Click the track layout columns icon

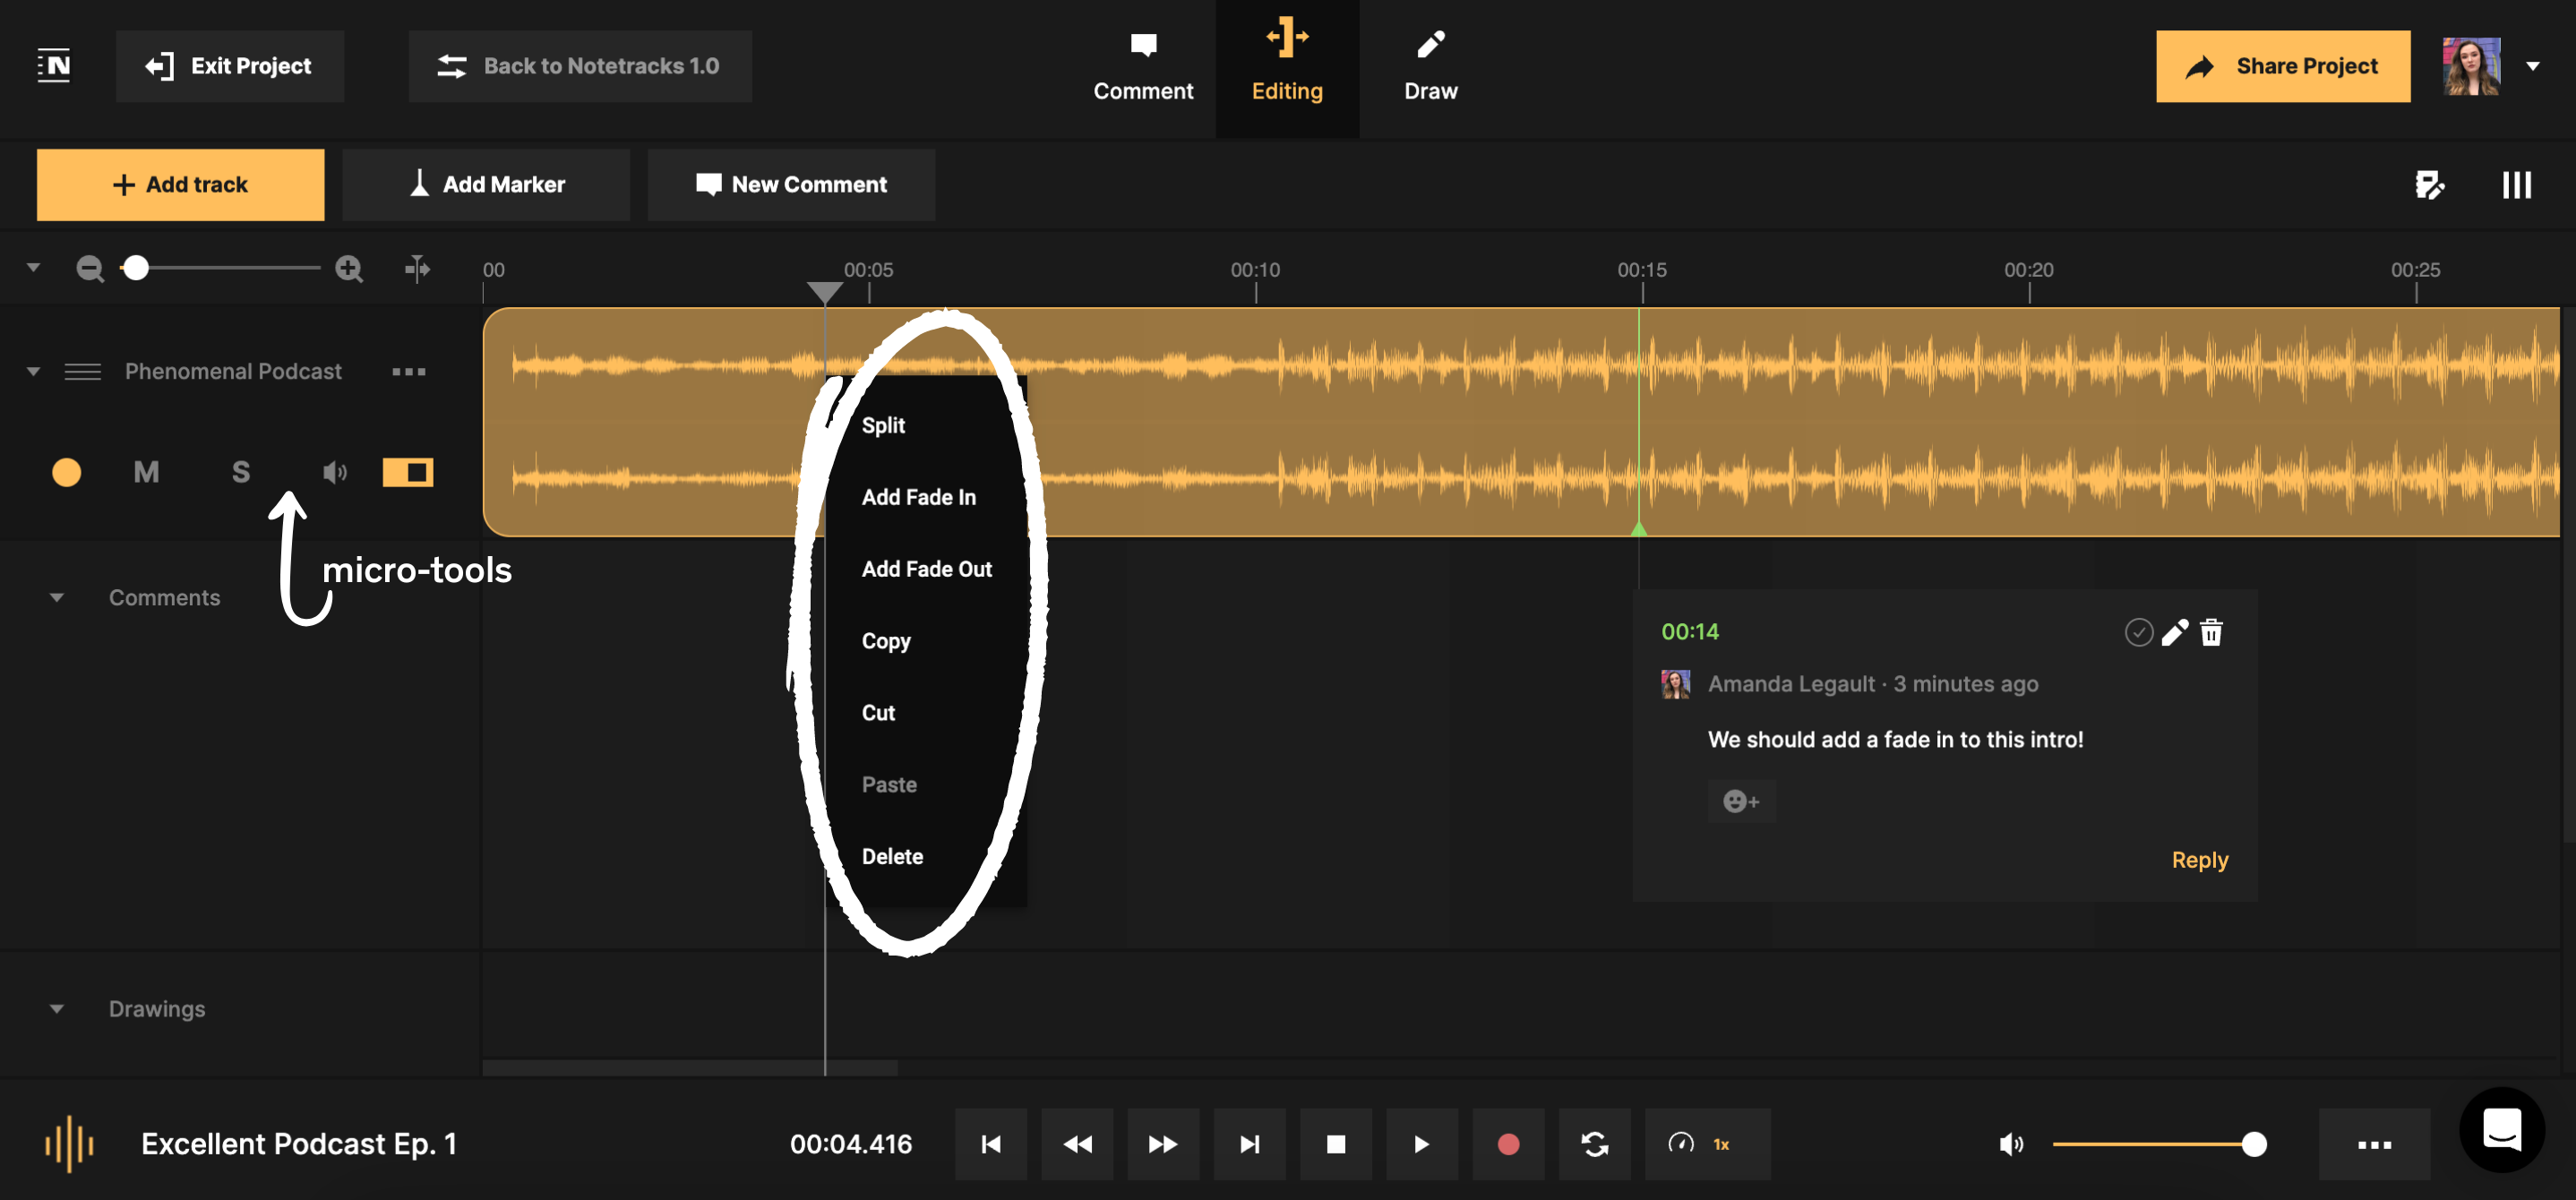(2516, 185)
